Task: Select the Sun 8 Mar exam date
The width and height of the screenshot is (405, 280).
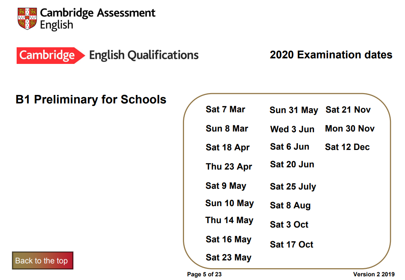Action: point(227,129)
